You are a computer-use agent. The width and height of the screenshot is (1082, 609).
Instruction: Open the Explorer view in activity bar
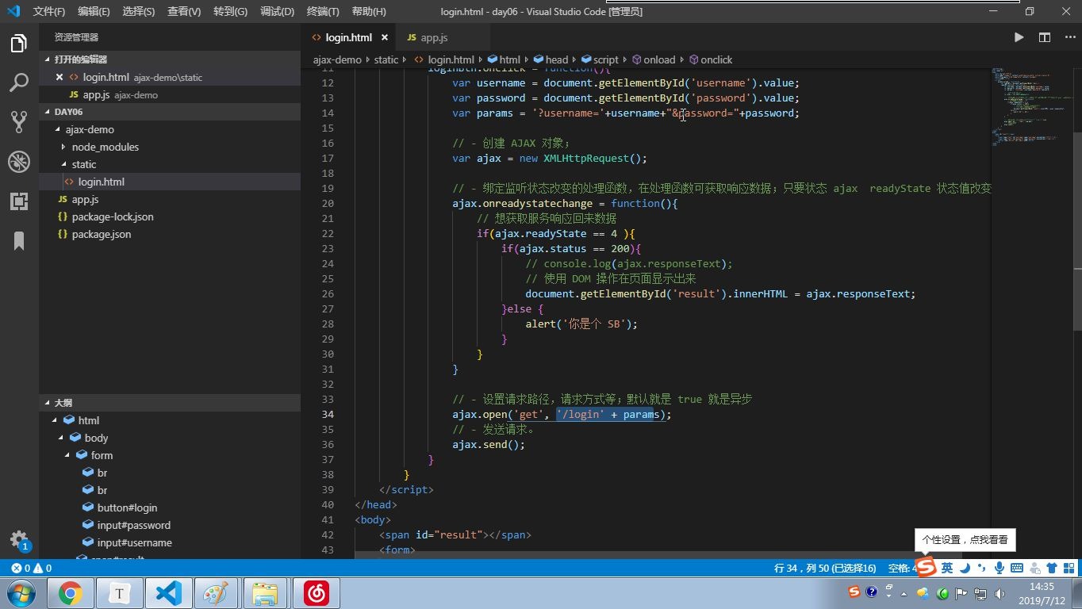pos(19,43)
